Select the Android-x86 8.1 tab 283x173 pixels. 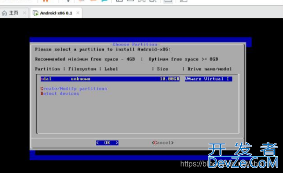point(56,13)
